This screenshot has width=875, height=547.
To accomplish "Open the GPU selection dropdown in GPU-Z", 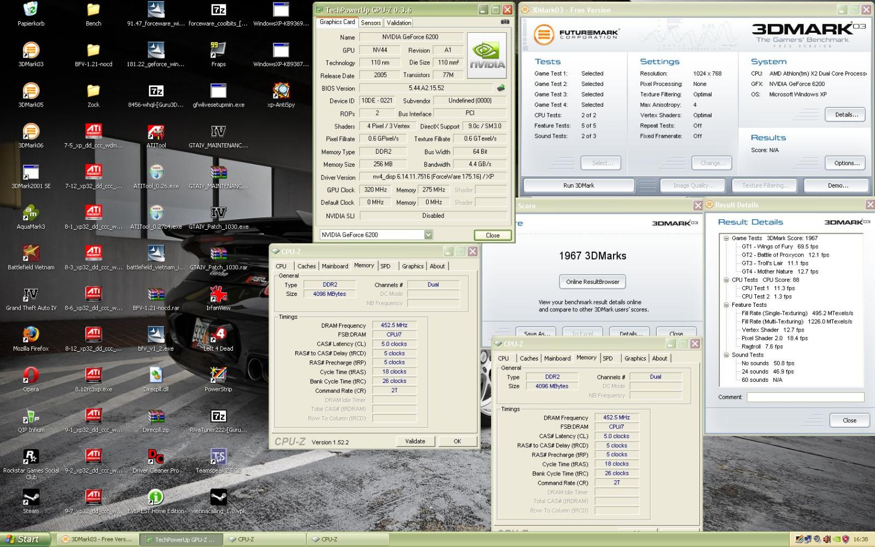I will tap(428, 235).
